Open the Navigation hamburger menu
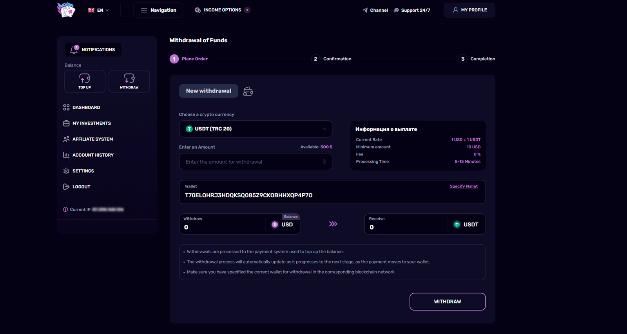627x334 pixels. click(x=158, y=10)
